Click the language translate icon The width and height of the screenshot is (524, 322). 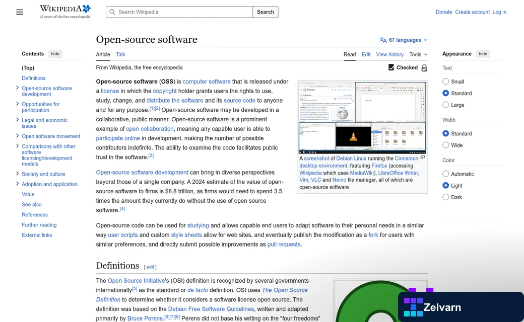383,40
